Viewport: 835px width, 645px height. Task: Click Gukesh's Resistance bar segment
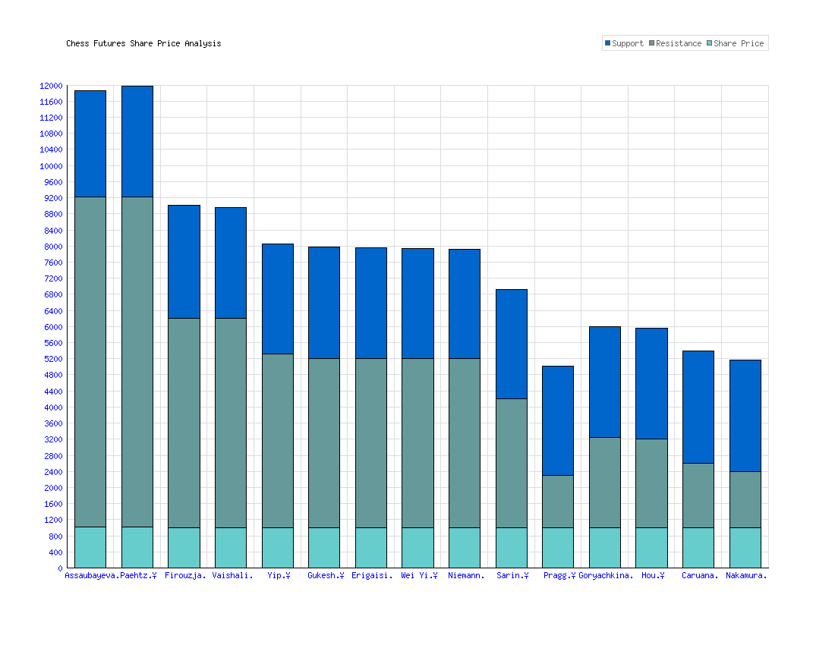pos(324,443)
